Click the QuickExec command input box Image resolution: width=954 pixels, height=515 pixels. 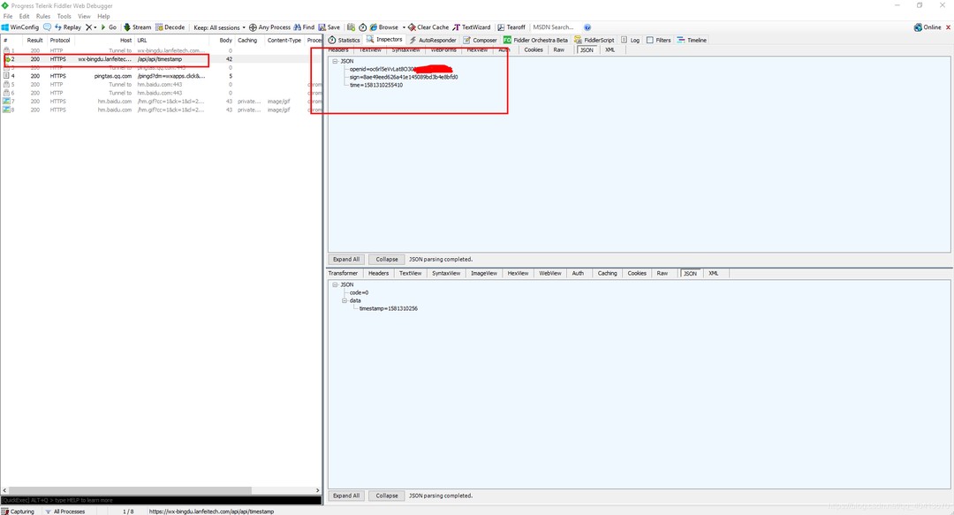159,500
